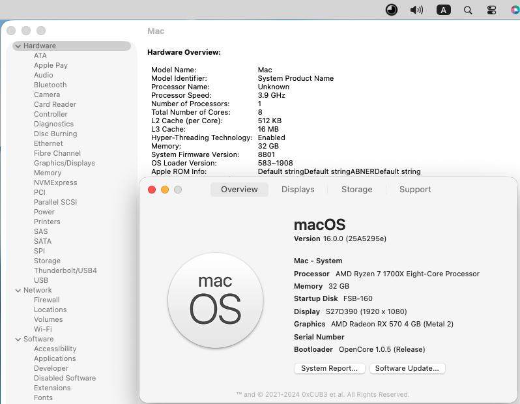The width and height of the screenshot is (520, 404).
Task: Select Disabled Software in the sidebar
Action: coord(65,378)
